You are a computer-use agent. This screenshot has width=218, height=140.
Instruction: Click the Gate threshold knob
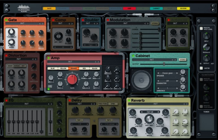pos(11,32)
